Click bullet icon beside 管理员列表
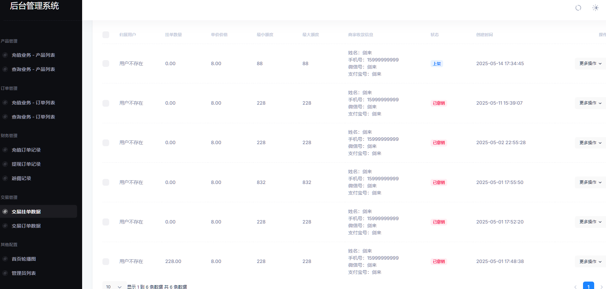This screenshot has width=606, height=289. point(5,273)
